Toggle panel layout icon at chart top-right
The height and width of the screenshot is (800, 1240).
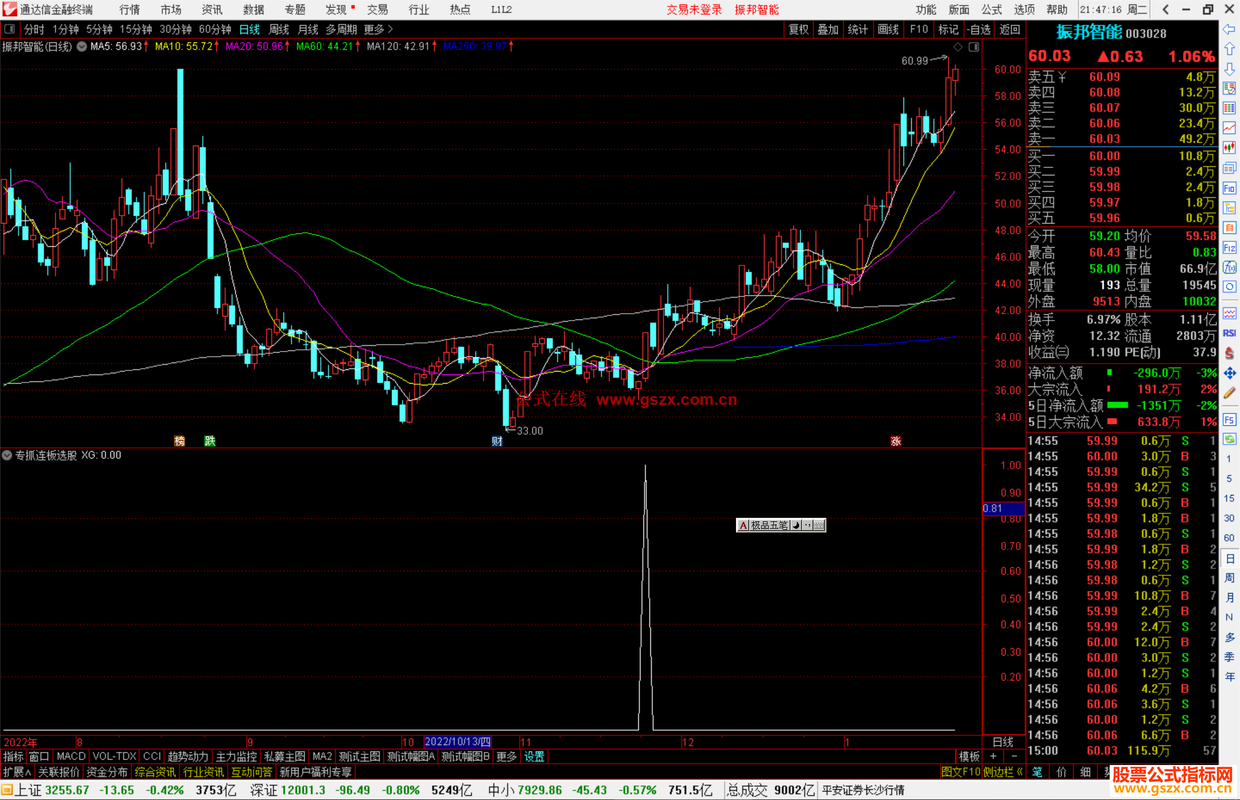tap(974, 46)
